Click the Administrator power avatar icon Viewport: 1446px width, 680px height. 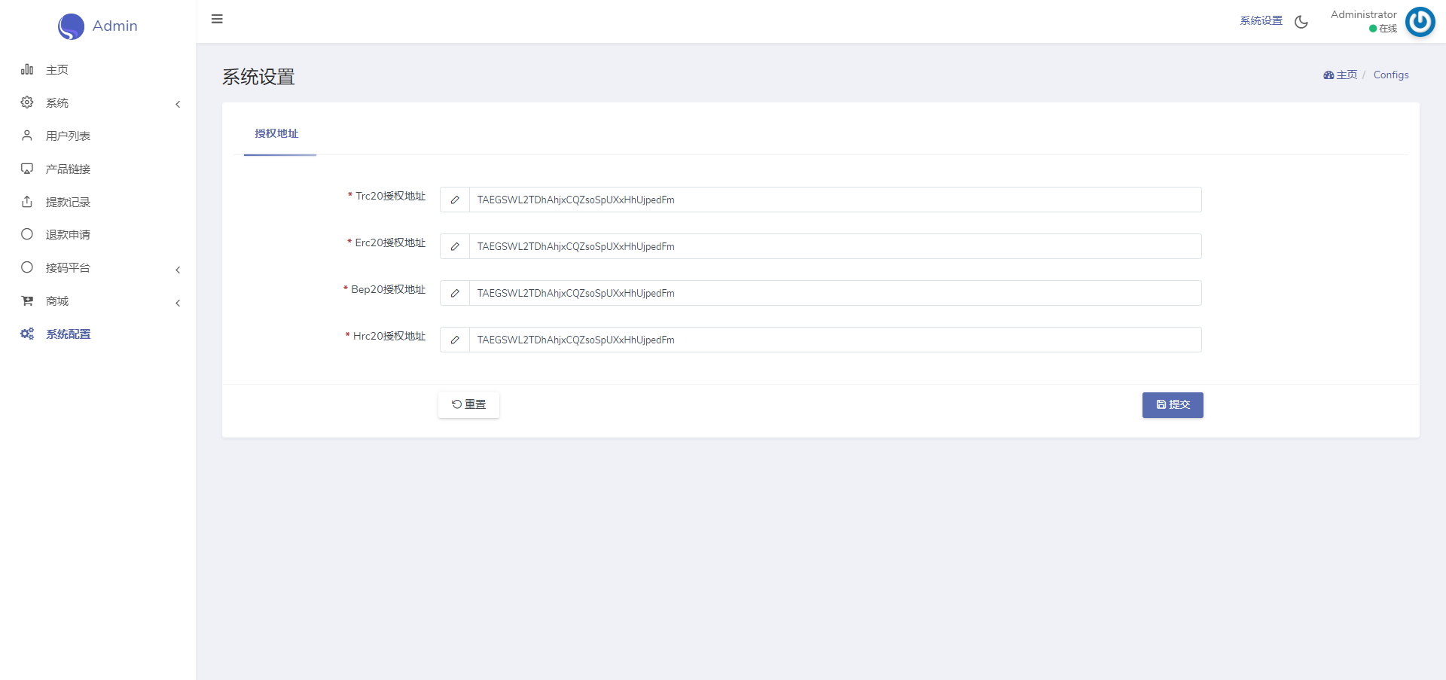tap(1420, 22)
